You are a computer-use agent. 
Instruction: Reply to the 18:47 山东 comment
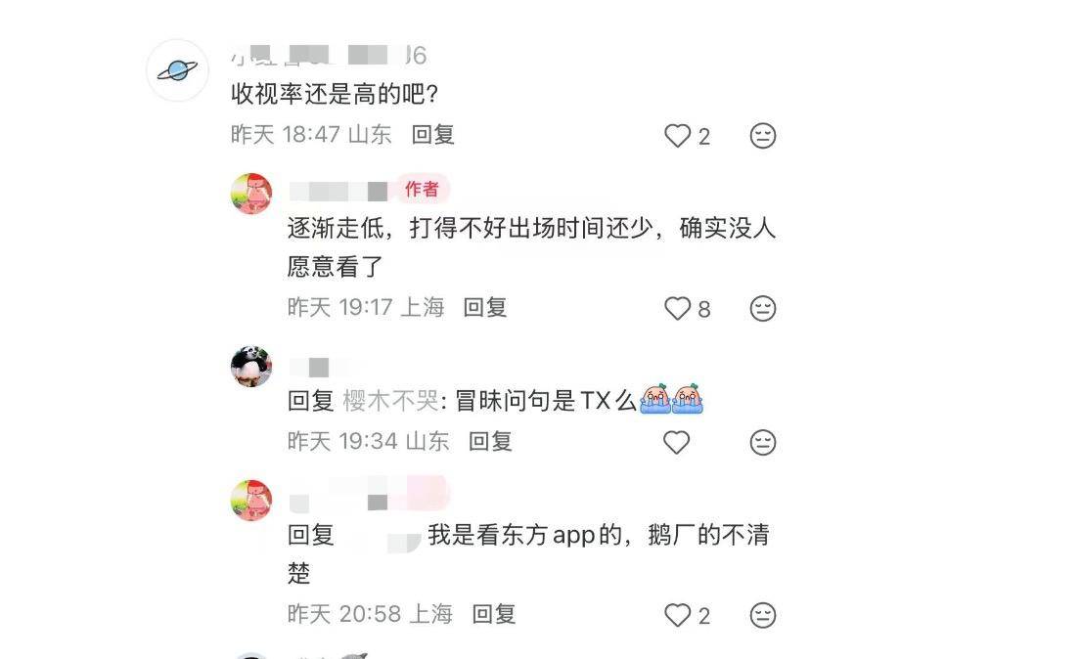coord(433,134)
